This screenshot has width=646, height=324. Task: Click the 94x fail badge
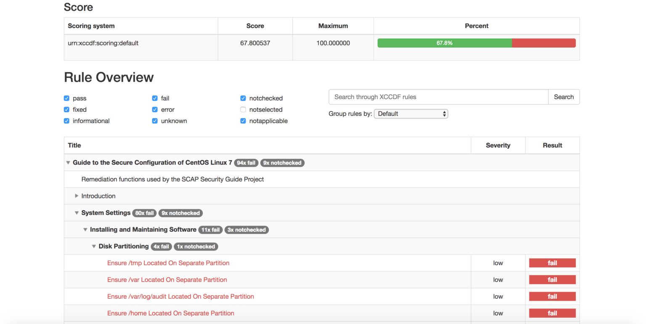point(246,163)
